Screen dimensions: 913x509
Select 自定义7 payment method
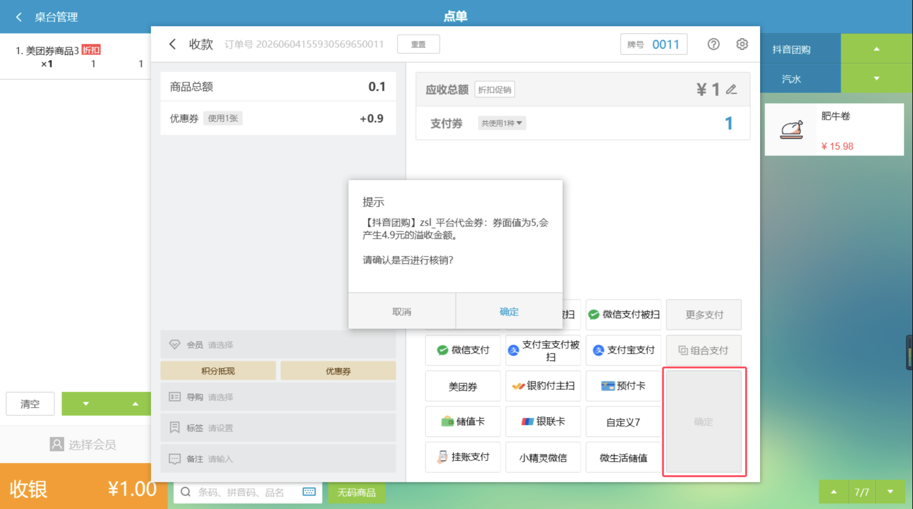[x=623, y=421]
